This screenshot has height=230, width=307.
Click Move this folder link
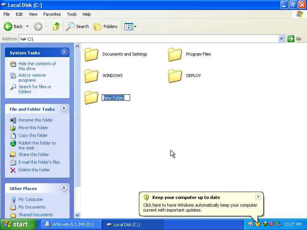click(33, 128)
